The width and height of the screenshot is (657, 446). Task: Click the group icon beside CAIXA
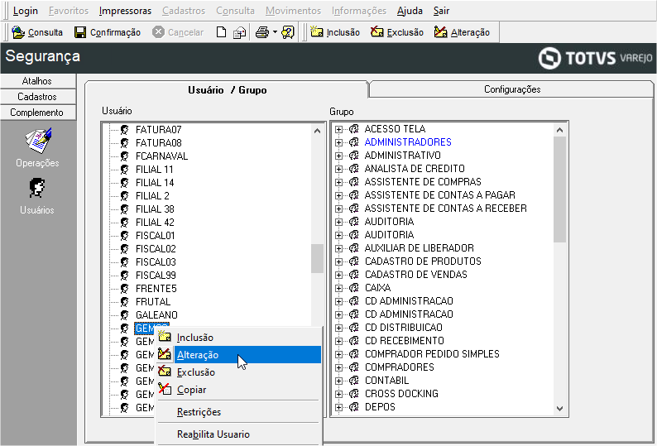[354, 288]
